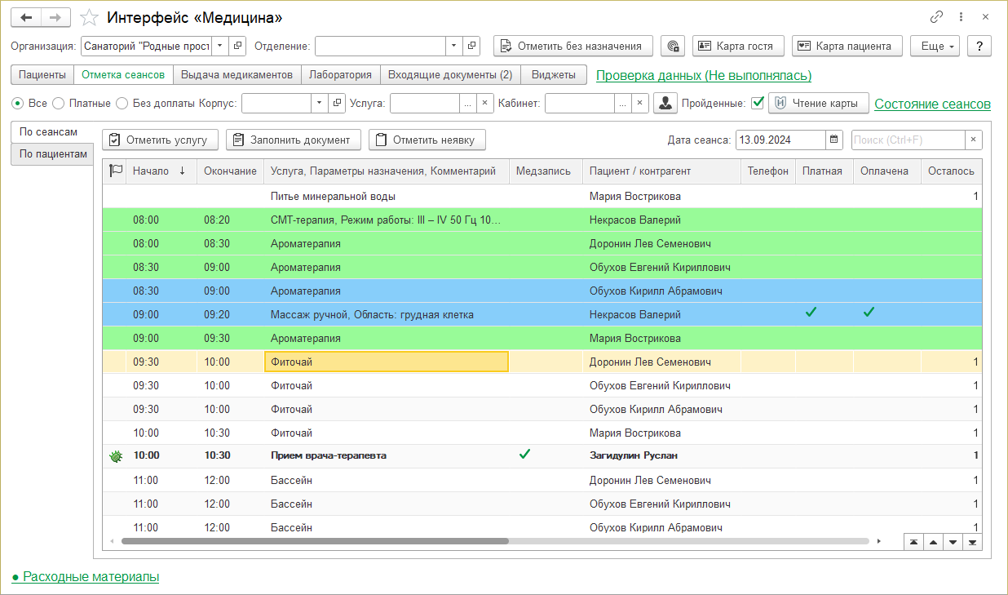Expand the Отделение dropdown list
This screenshot has height=595, width=1008.
click(453, 47)
